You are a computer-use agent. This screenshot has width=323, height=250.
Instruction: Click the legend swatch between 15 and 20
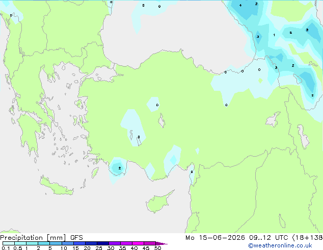coord(79,243)
